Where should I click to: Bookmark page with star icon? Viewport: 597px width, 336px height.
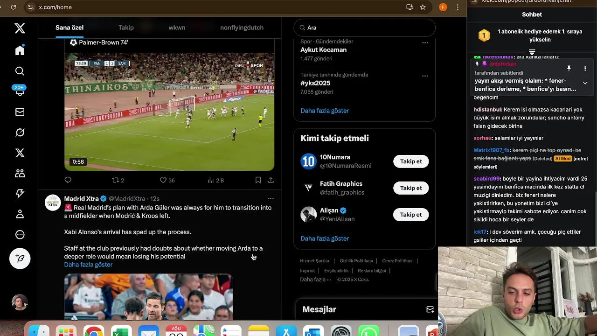point(423,7)
